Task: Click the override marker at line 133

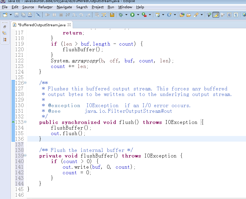Action: (13, 122)
